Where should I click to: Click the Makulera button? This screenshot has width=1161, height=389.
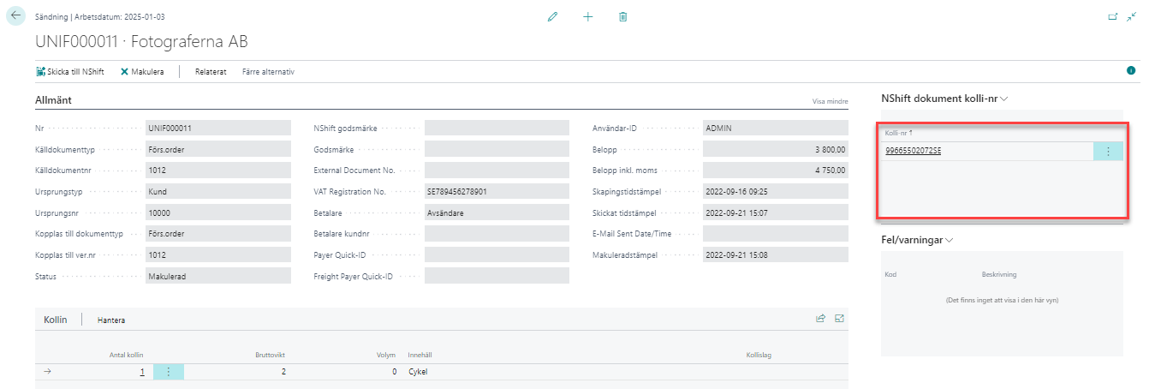click(142, 72)
